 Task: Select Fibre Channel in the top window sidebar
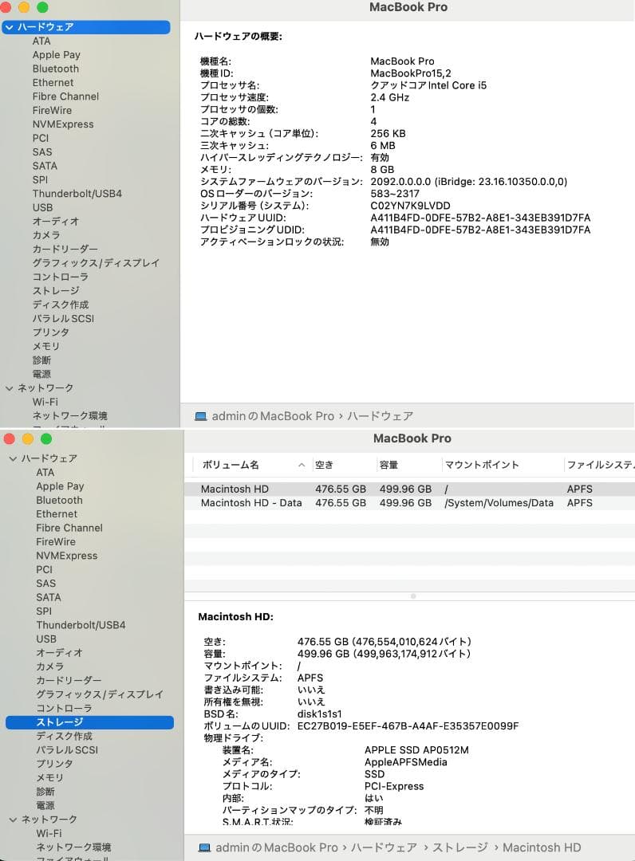pos(65,96)
